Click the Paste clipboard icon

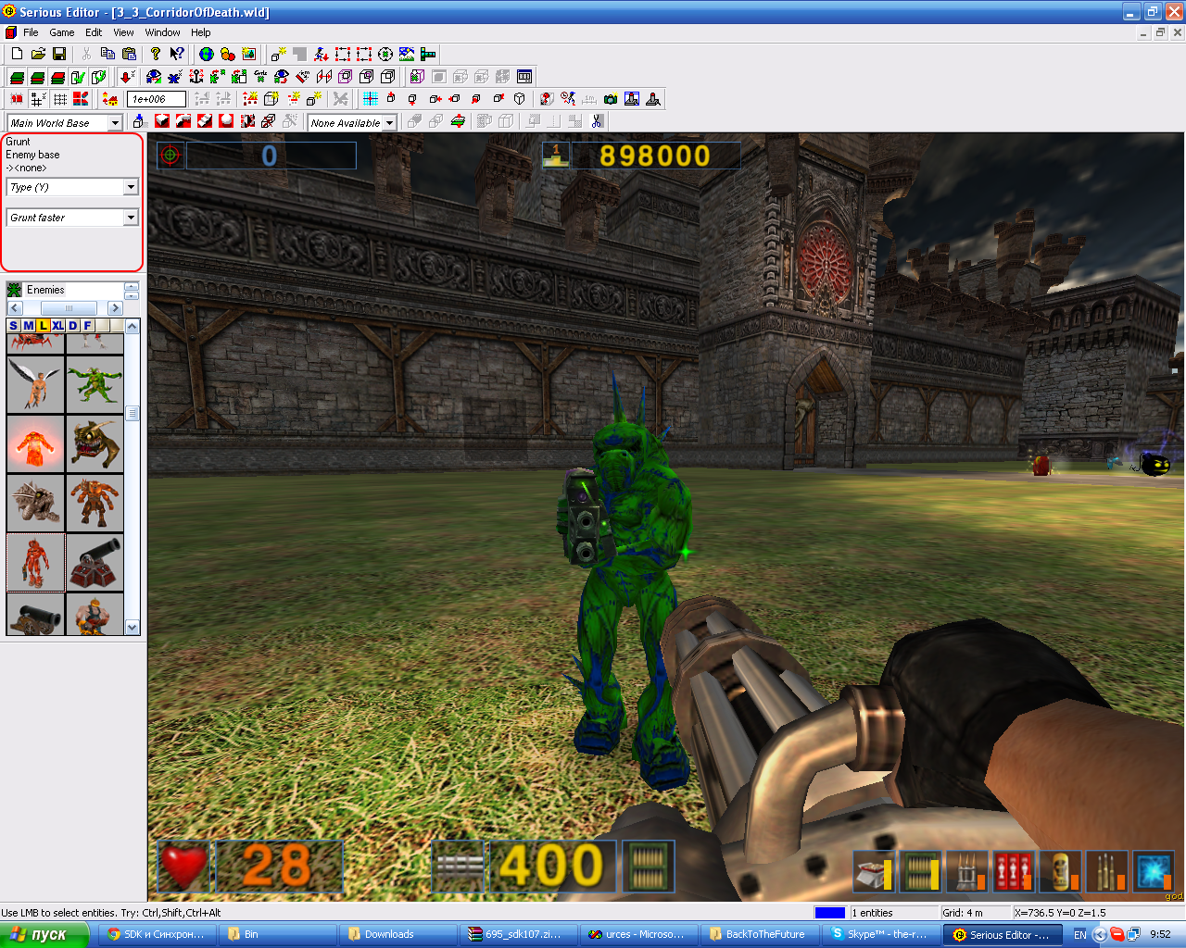coord(129,54)
